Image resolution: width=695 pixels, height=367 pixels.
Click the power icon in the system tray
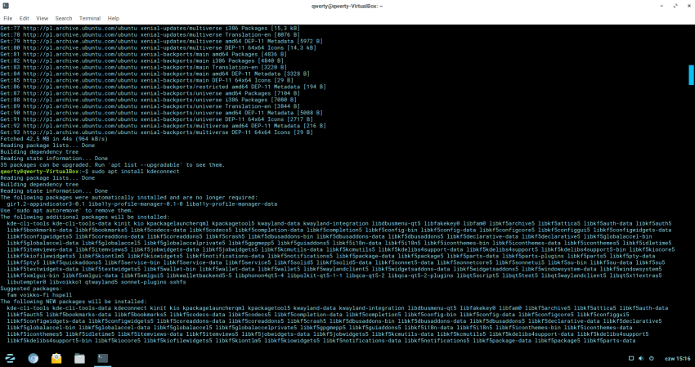[x=652, y=359]
